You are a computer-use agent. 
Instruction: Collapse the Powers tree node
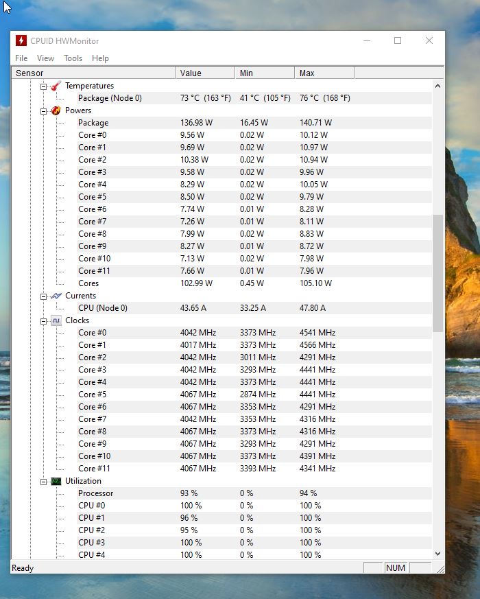43,111
